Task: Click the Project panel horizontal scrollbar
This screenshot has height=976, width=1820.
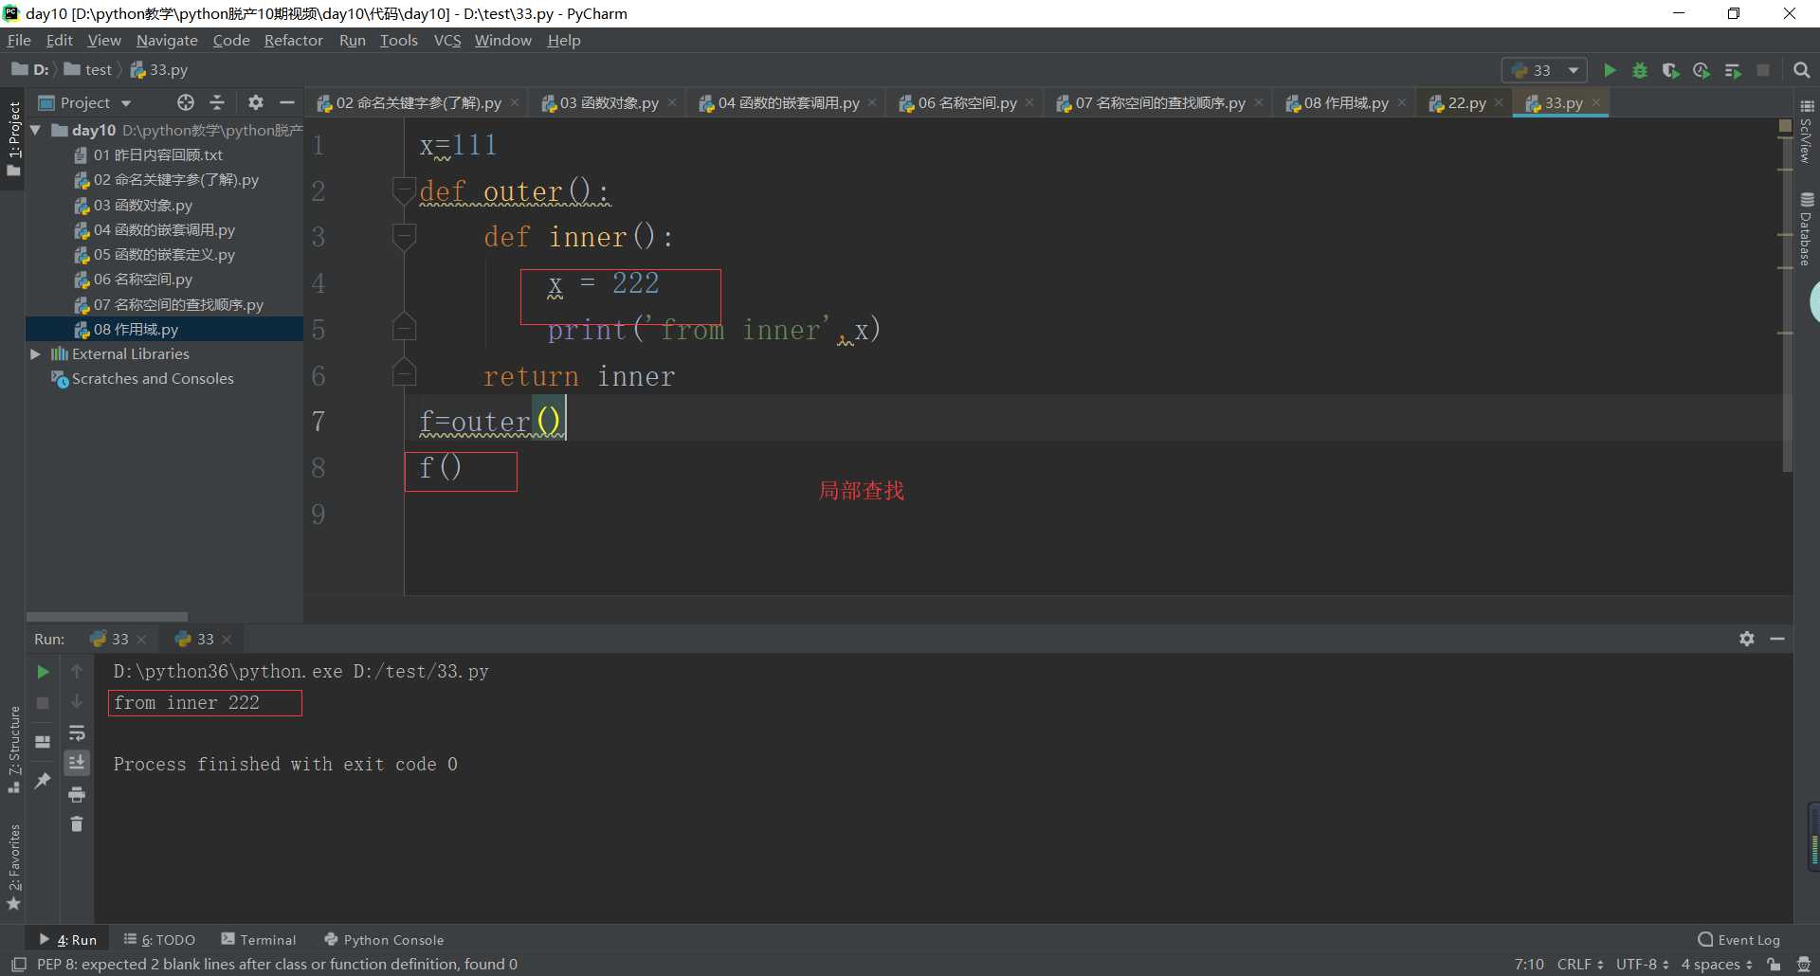Action: [x=106, y=616]
